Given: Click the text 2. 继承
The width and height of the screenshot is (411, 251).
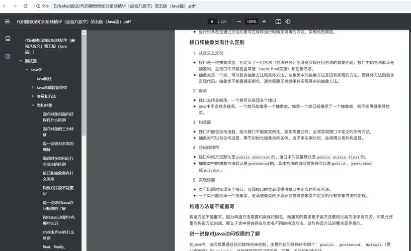Looking at the screenshot, I should coord(200,91).
